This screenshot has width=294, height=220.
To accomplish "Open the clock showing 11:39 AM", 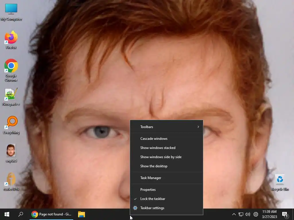I will (269, 214).
